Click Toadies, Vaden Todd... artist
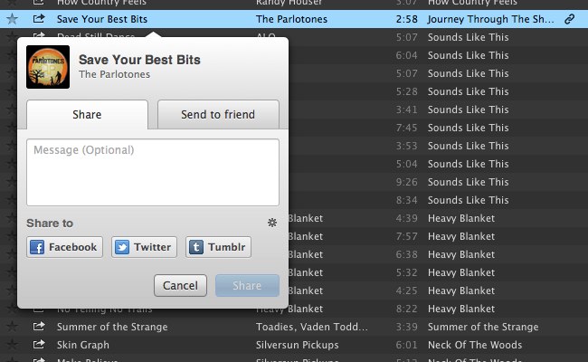The image size is (588, 362). point(311,327)
